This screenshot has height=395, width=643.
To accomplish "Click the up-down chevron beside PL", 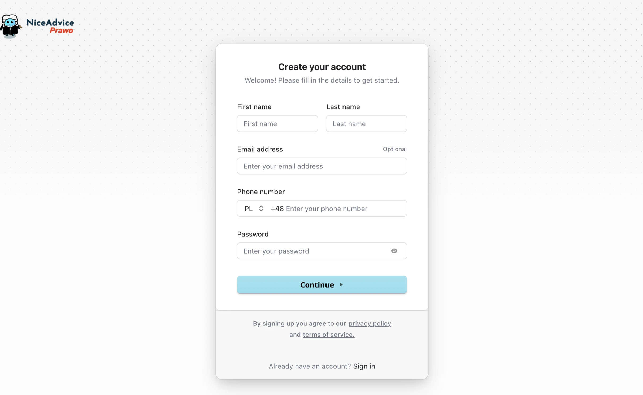I will coord(261,209).
